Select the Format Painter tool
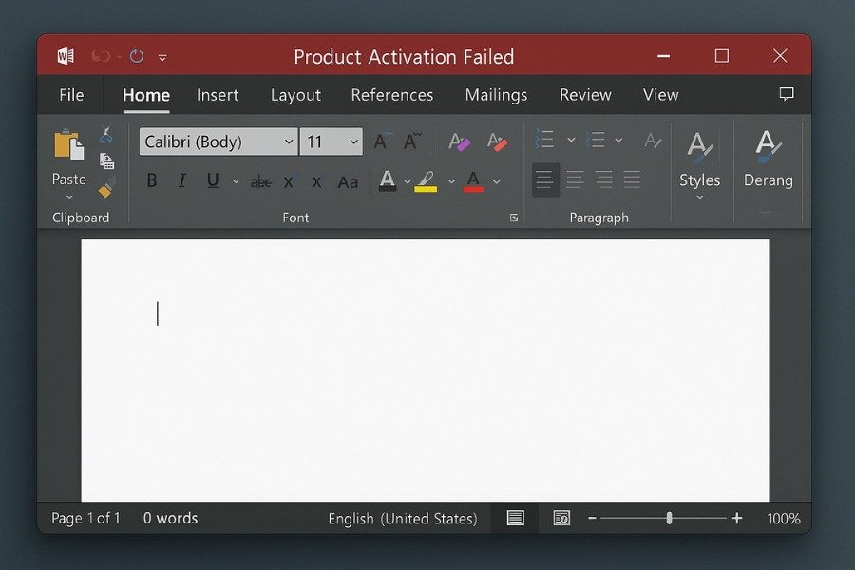Screen dimensions: 855x570 106,187
